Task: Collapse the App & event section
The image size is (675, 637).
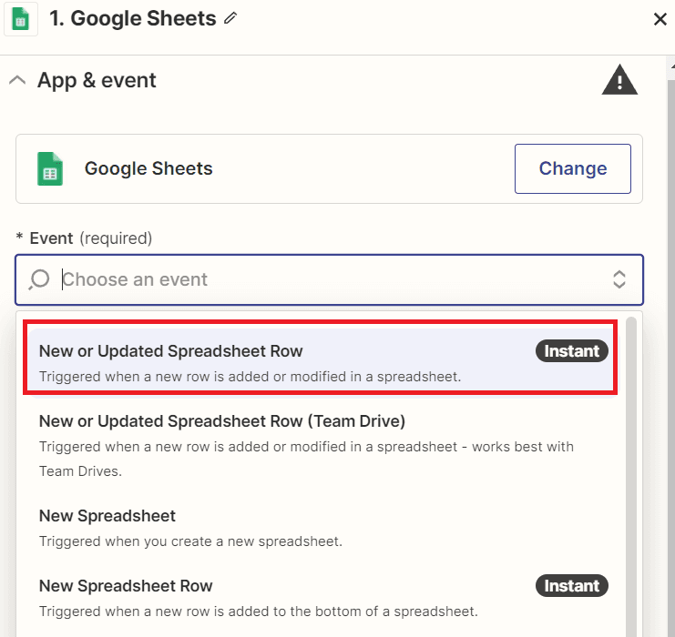Action: (17, 80)
